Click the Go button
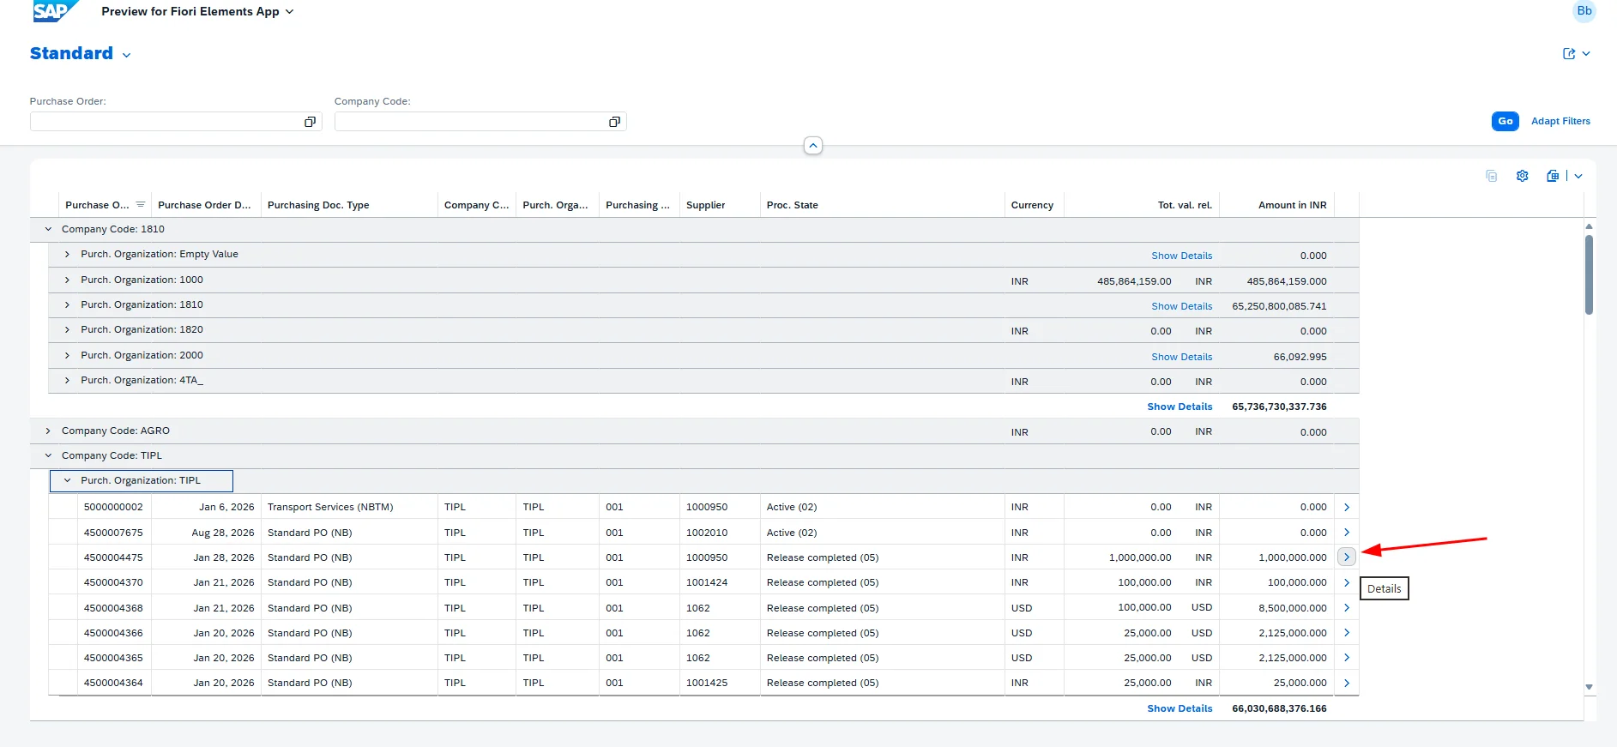Image resolution: width=1617 pixels, height=747 pixels. [1505, 121]
